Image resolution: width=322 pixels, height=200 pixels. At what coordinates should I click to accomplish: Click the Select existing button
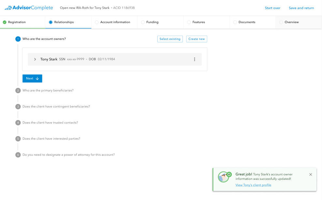[170, 39]
